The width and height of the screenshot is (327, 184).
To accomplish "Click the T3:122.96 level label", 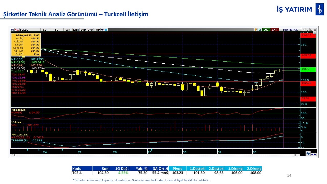I will coord(18,77).
